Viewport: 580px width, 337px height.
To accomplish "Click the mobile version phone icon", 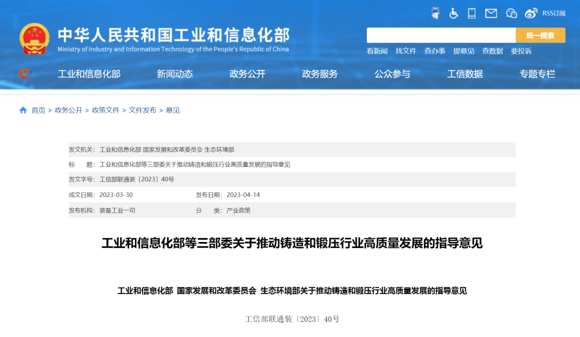I will coord(472,13).
